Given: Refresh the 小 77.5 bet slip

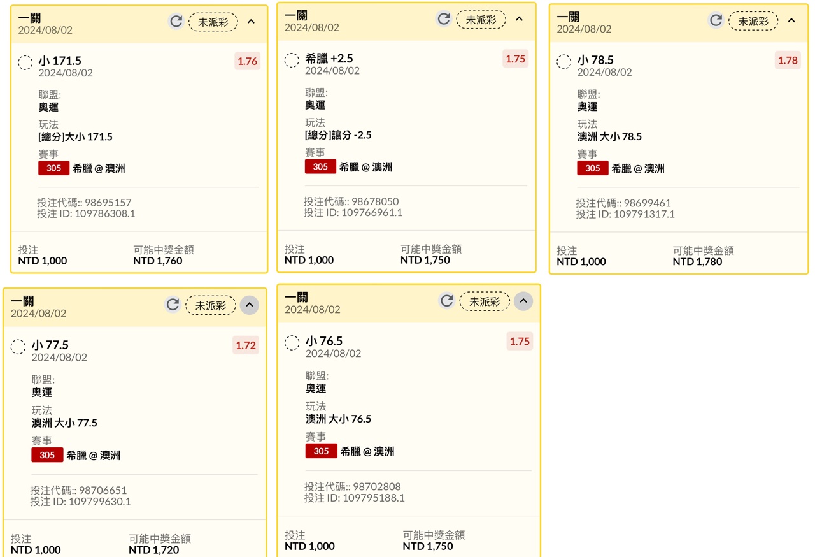Looking at the screenshot, I should (x=172, y=305).
